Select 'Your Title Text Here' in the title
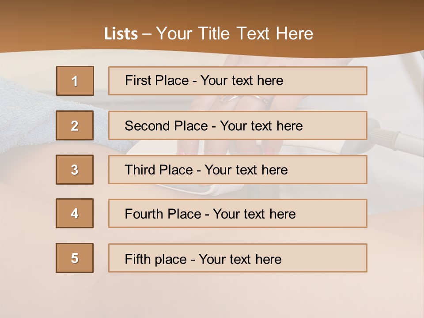This screenshot has width=424, height=318. [235, 34]
